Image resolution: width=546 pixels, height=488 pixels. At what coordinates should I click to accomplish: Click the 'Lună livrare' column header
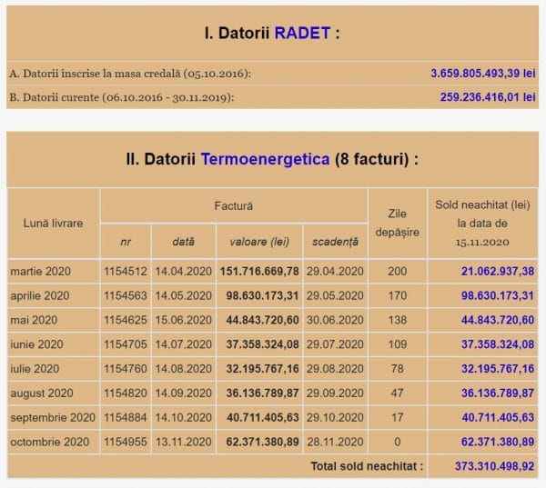(54, 224)
